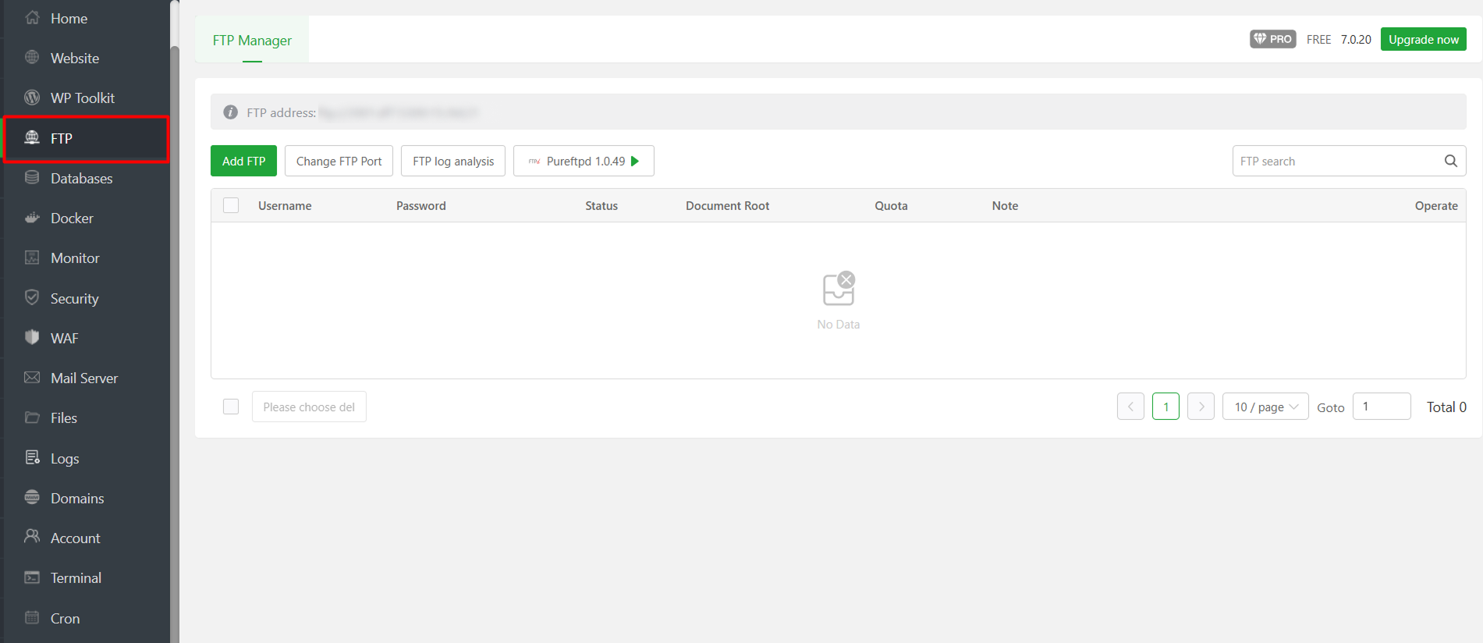Open the Files menu item

coord(64,418)
